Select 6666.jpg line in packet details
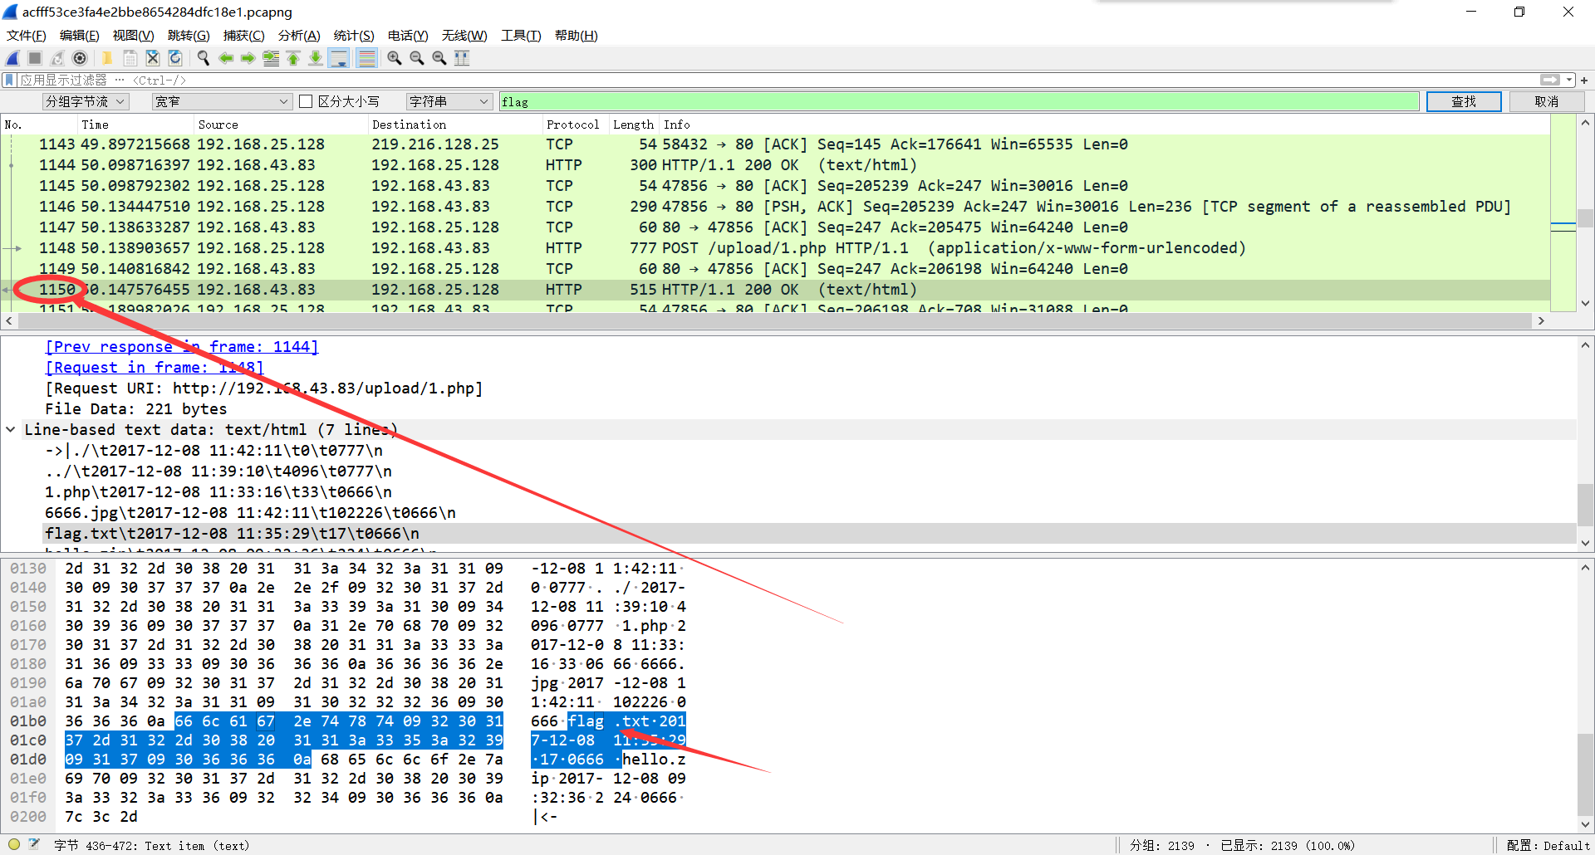The image size is (1595, 855). (810, 512)
